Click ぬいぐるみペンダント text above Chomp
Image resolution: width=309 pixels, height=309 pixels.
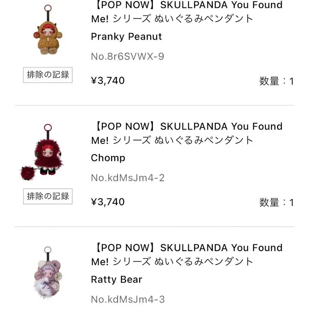pos(203,140)
